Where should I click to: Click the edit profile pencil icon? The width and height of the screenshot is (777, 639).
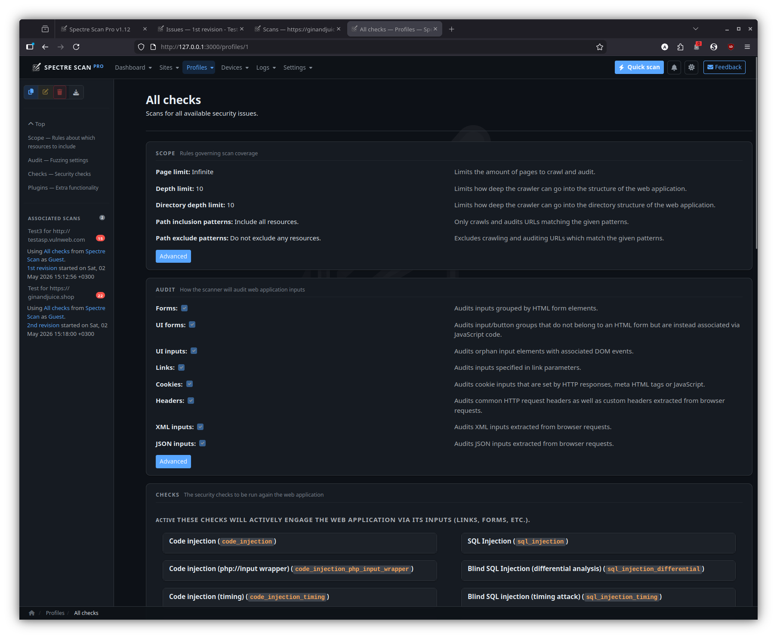pyautogui.click(x=45, y=92)
